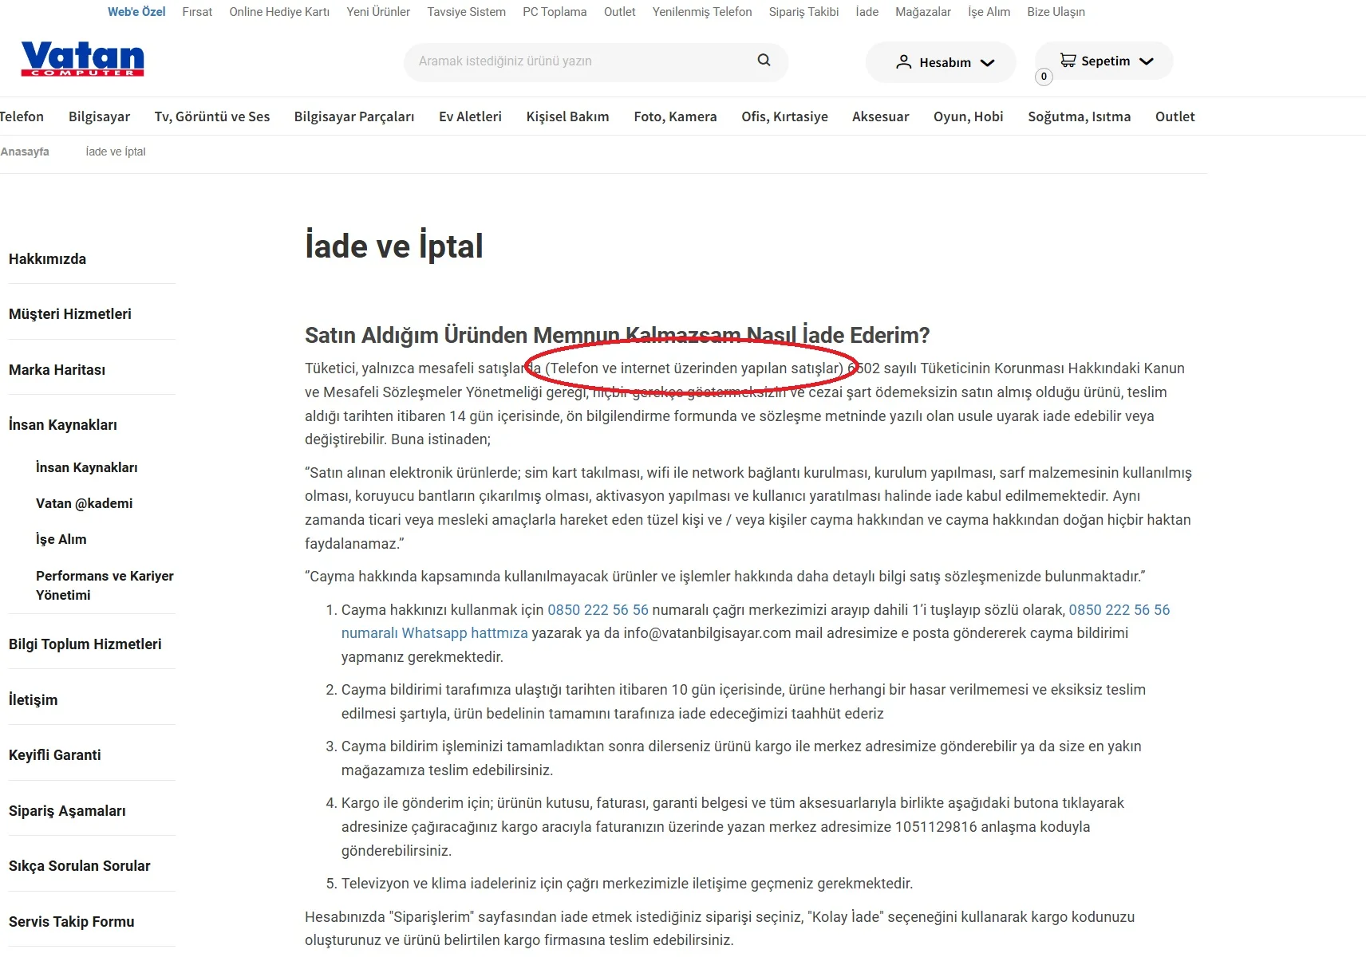The height and width of the screenshot is (961, 1366).
Task: Click the first 0850 222 56 56 call-center number
Action: click(598, 610)
